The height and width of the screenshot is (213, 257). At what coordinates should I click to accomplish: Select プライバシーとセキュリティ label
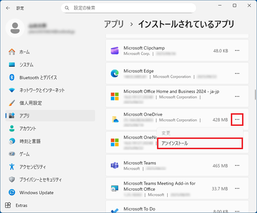pos(41,179)
